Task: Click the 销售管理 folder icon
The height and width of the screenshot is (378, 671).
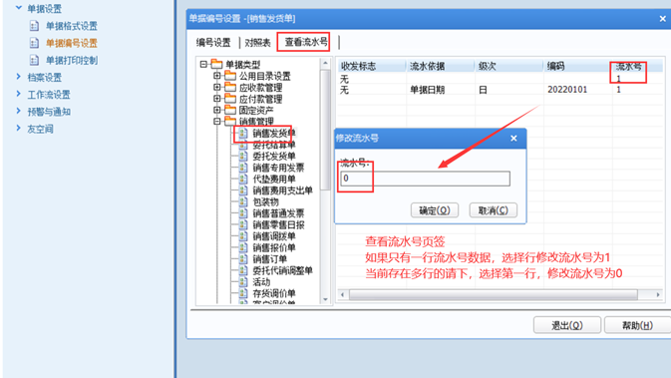Action: 230,121
